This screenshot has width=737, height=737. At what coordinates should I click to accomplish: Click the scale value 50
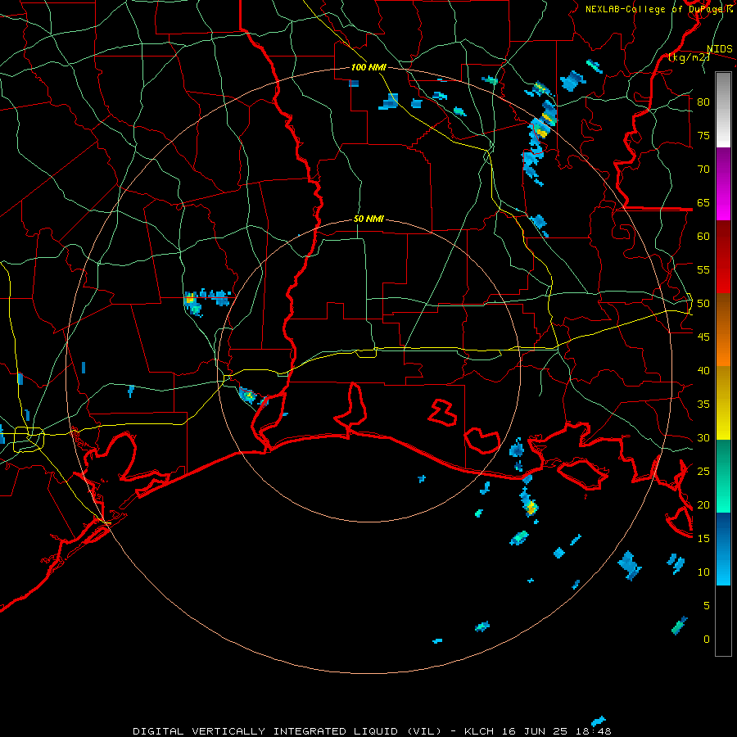click(x=703, y=304)
